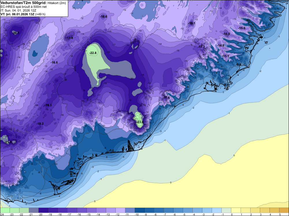289x216 pixels.
Task: Click the pale yellow legend swatch labeled 0
Action: click(x=236, y=210)
